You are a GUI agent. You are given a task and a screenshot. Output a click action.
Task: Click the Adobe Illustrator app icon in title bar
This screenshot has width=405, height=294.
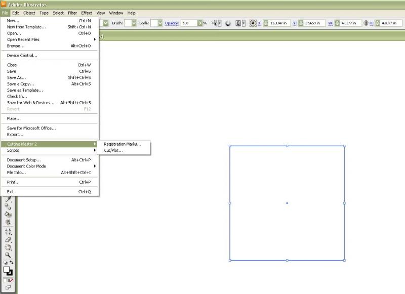tap(4, 5)
